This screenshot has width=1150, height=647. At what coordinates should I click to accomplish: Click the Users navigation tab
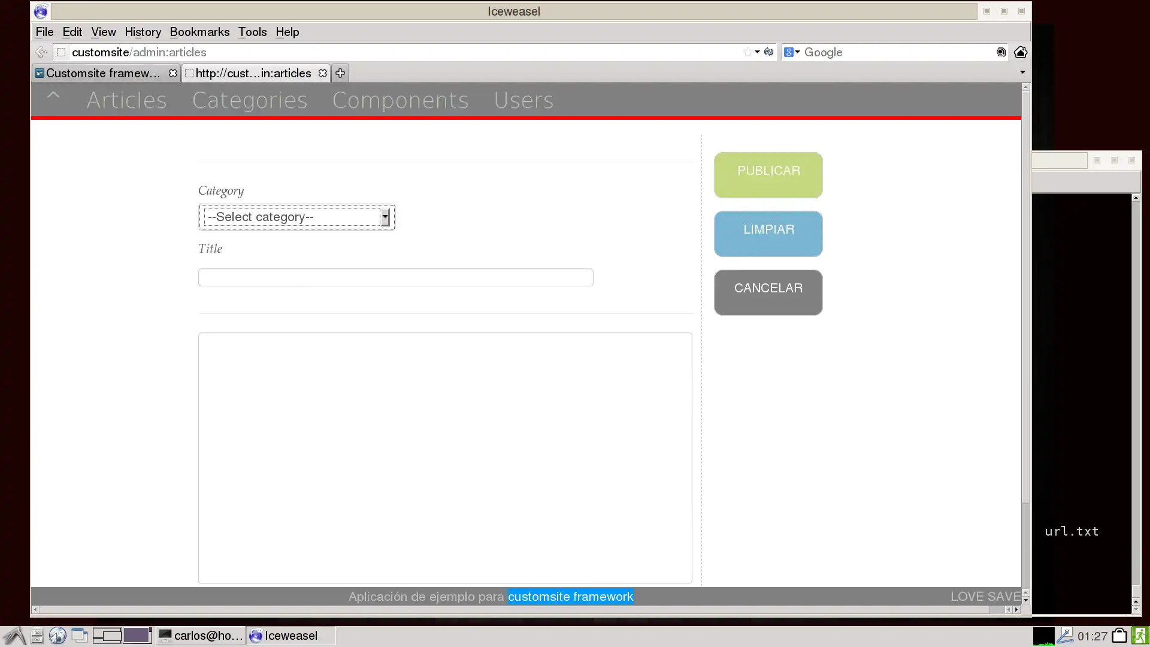point(523,99)
